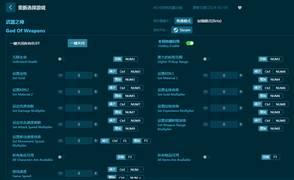Increase Set Attack Speed Multiplier with plus

(96, 125)
